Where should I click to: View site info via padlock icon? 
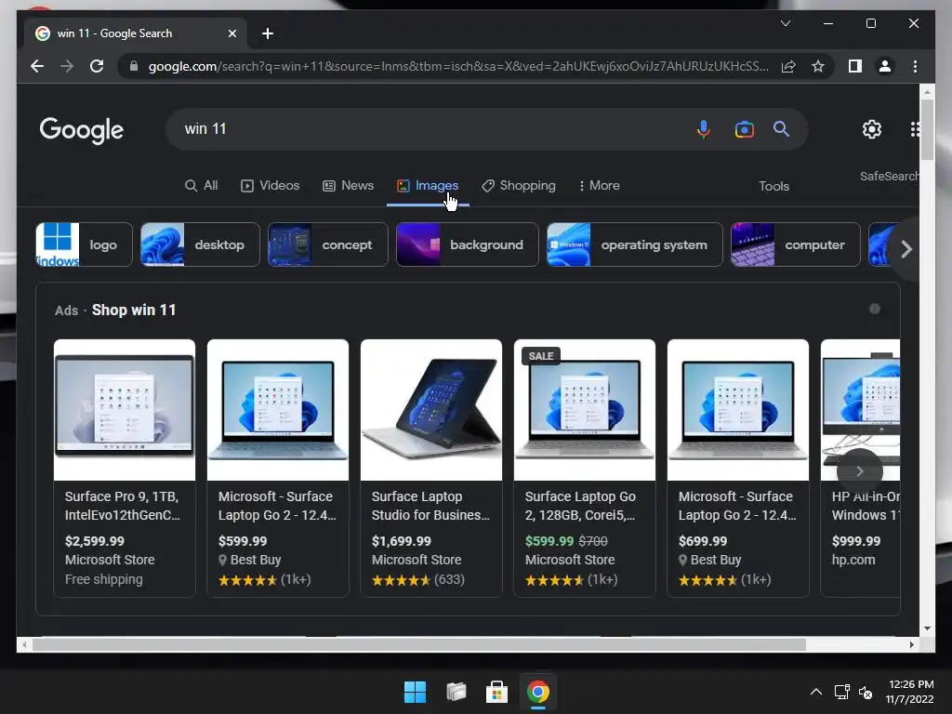pyautogui.click(x=134, y=66)
